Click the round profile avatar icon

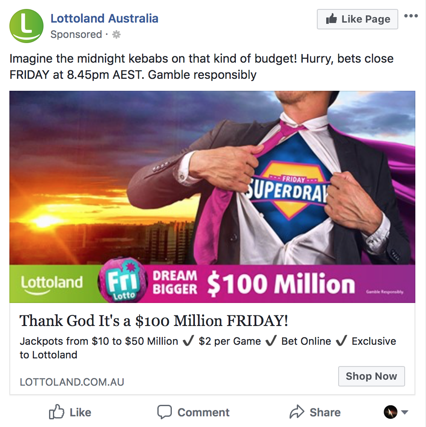391,412
